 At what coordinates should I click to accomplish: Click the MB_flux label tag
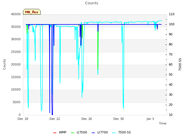pos(32,12)
